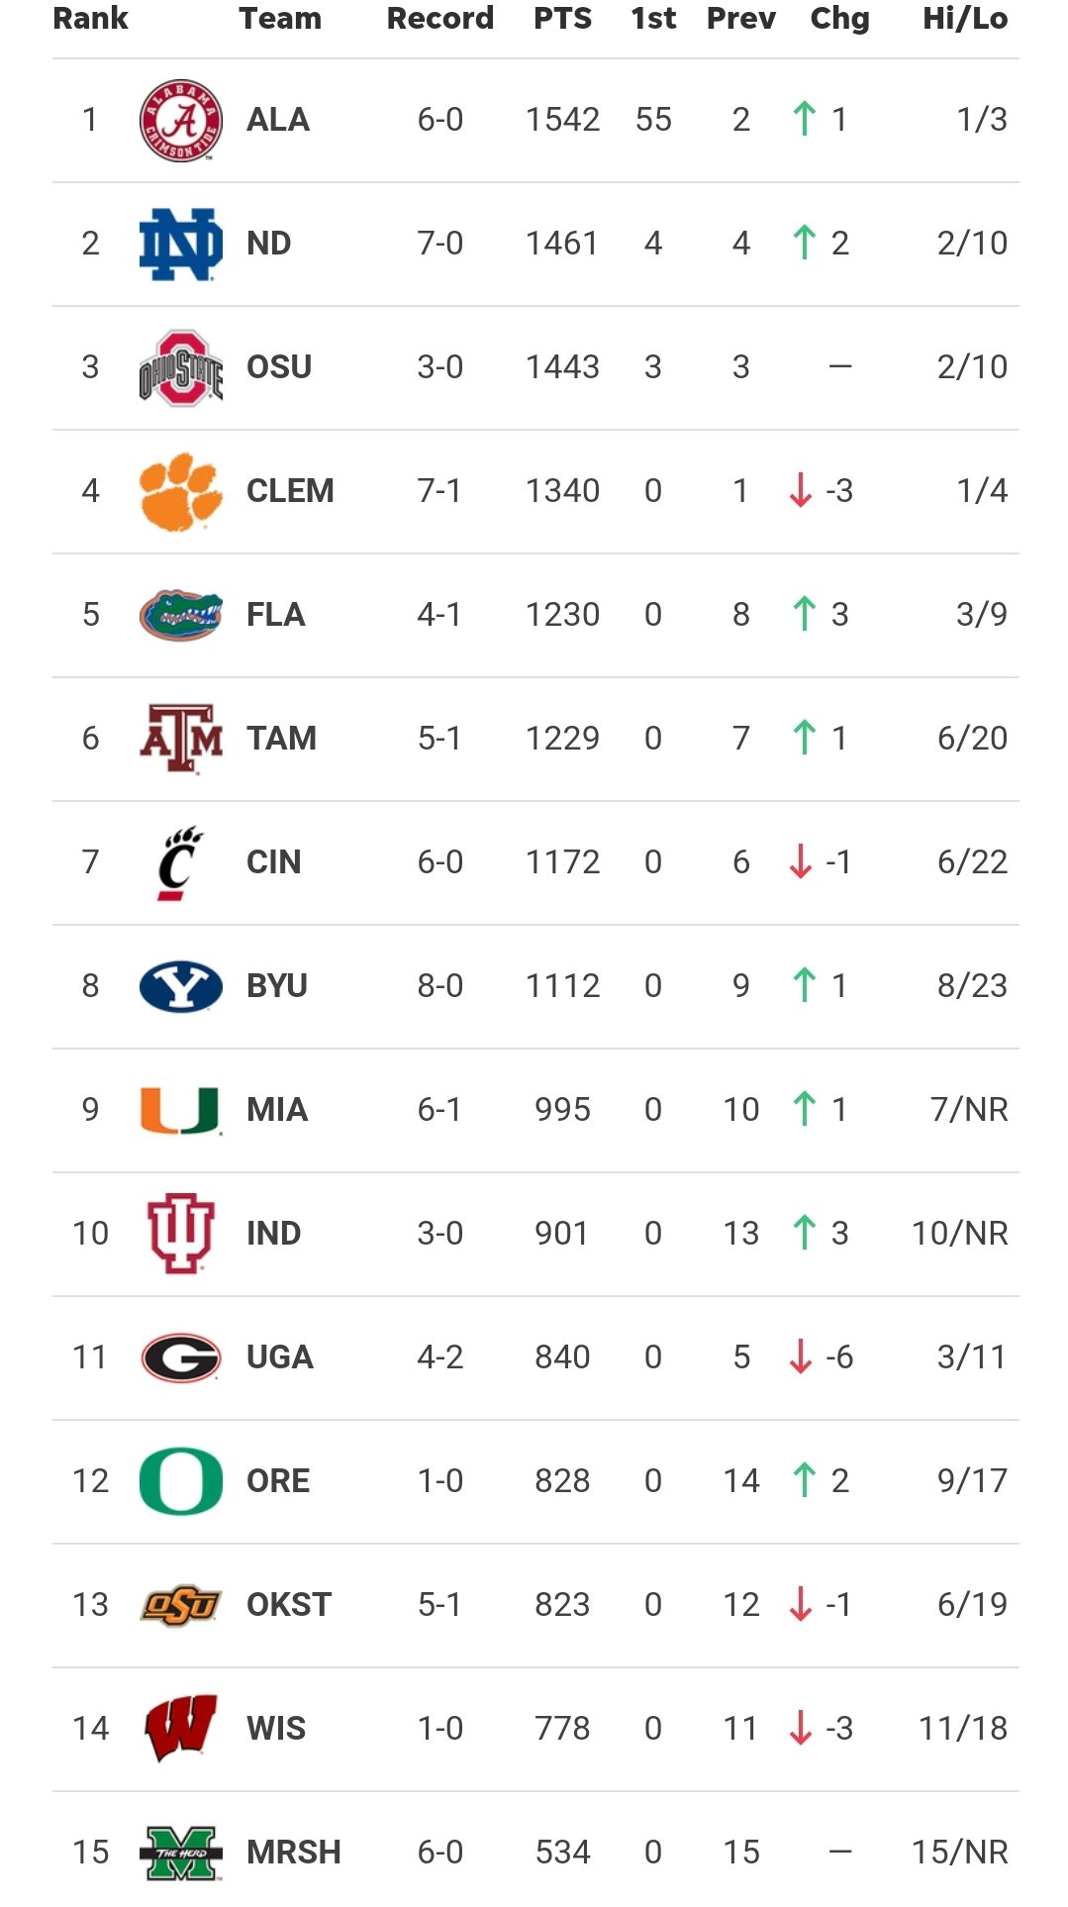Screen dimensions: 1068x1907
Task: Open the Texas A&M logo
Action: tap(180, 739)
